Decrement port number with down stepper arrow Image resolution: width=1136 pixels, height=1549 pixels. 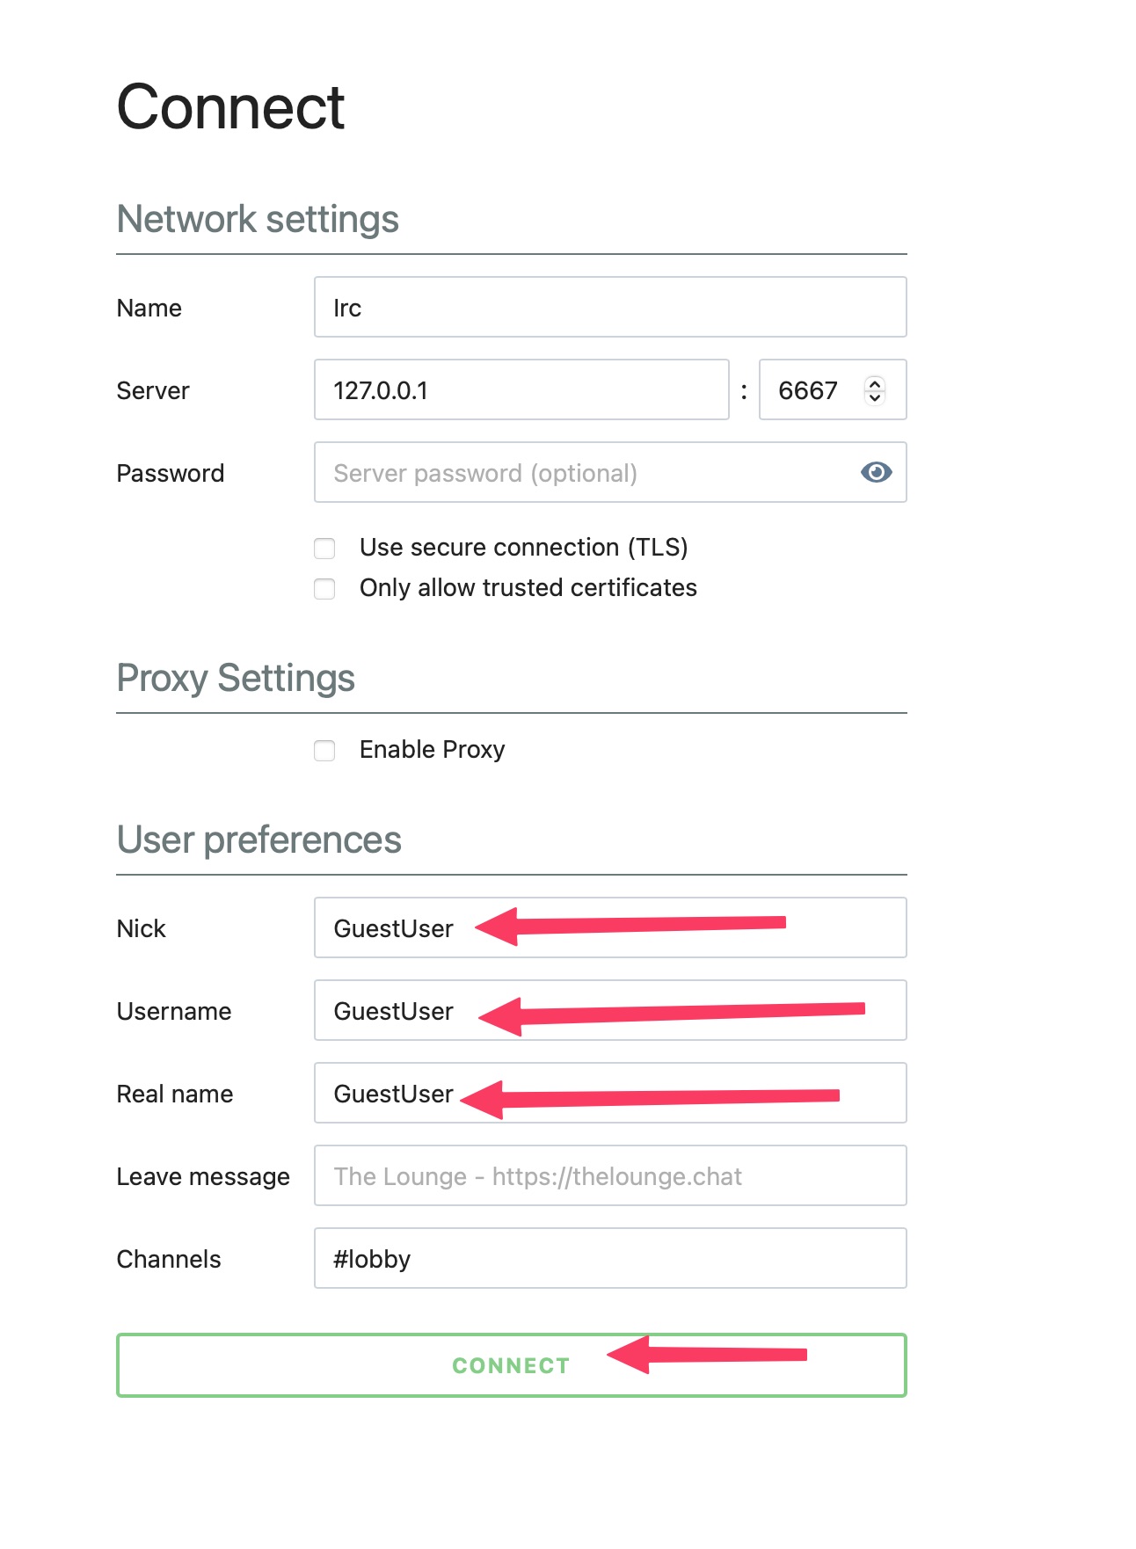pos(874,397)
